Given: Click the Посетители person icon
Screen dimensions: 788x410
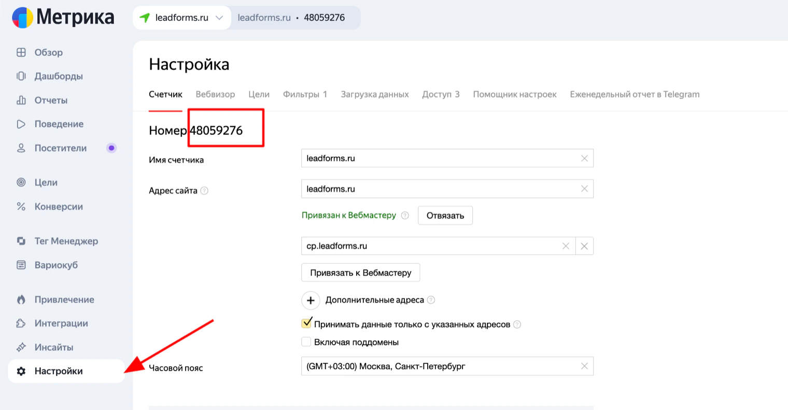Looking at the screenshot, I should 21,148.
